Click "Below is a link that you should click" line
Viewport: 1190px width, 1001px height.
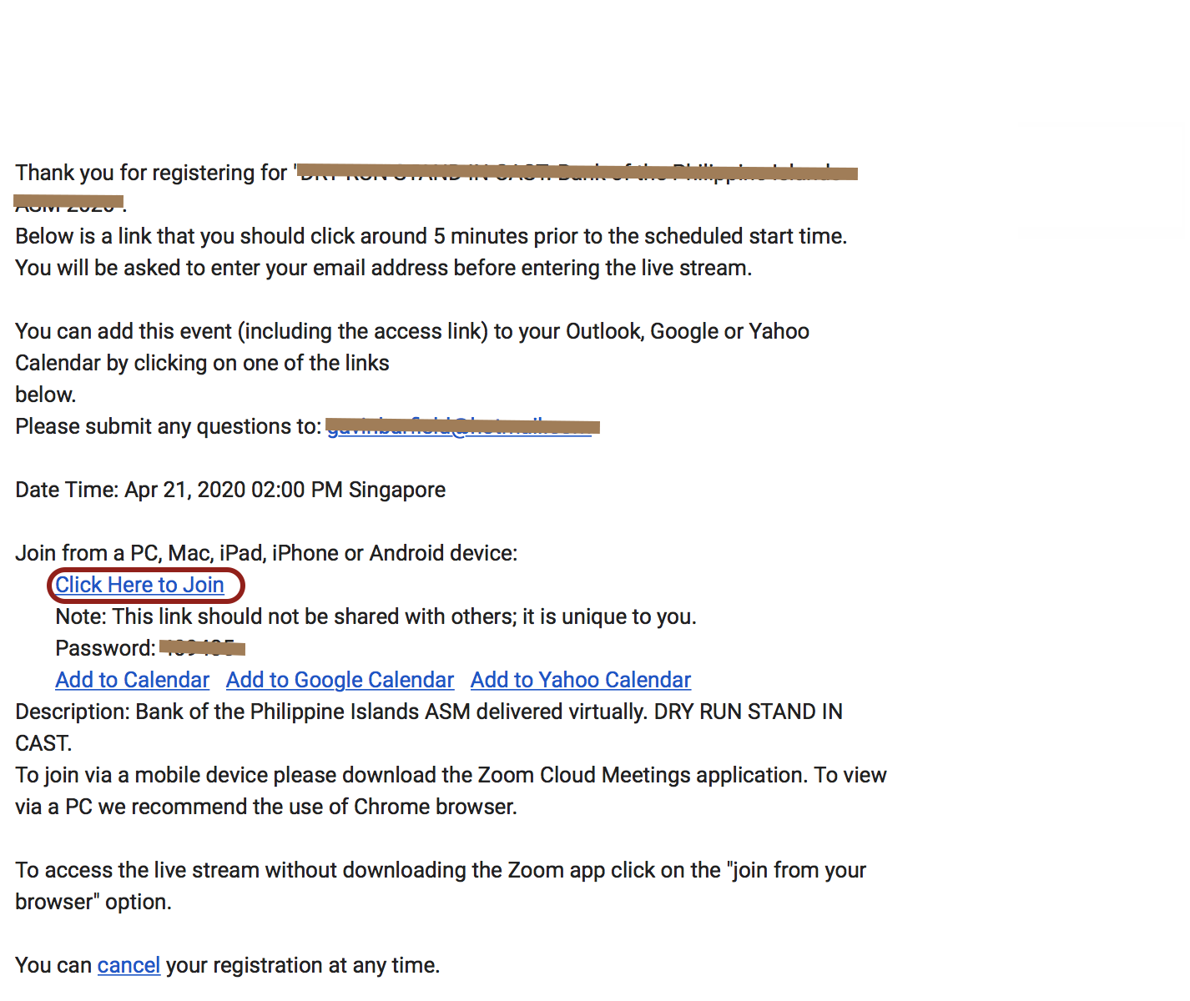pos(431,236)
